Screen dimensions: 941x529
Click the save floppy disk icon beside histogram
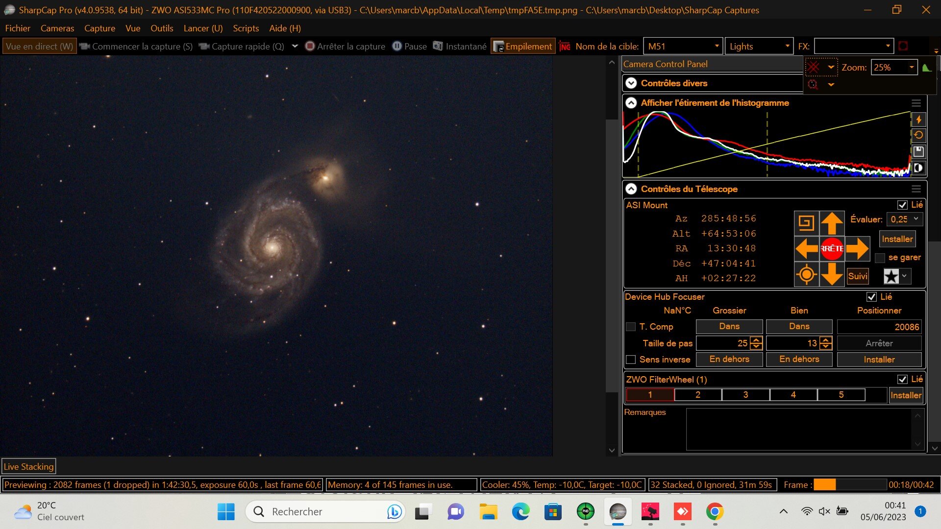(x=918, y=151)
